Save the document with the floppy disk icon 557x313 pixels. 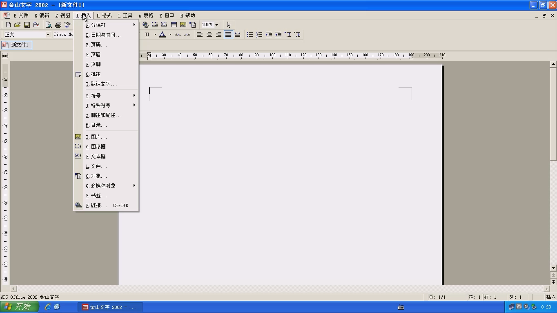[27, 25]
